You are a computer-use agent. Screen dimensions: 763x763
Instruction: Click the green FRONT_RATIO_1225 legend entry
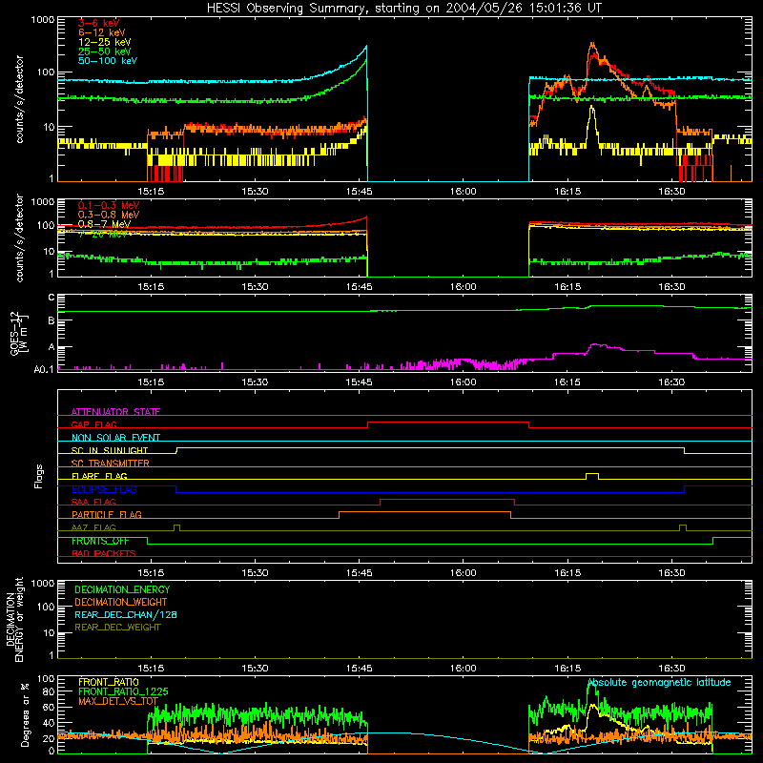pos(123,691)
